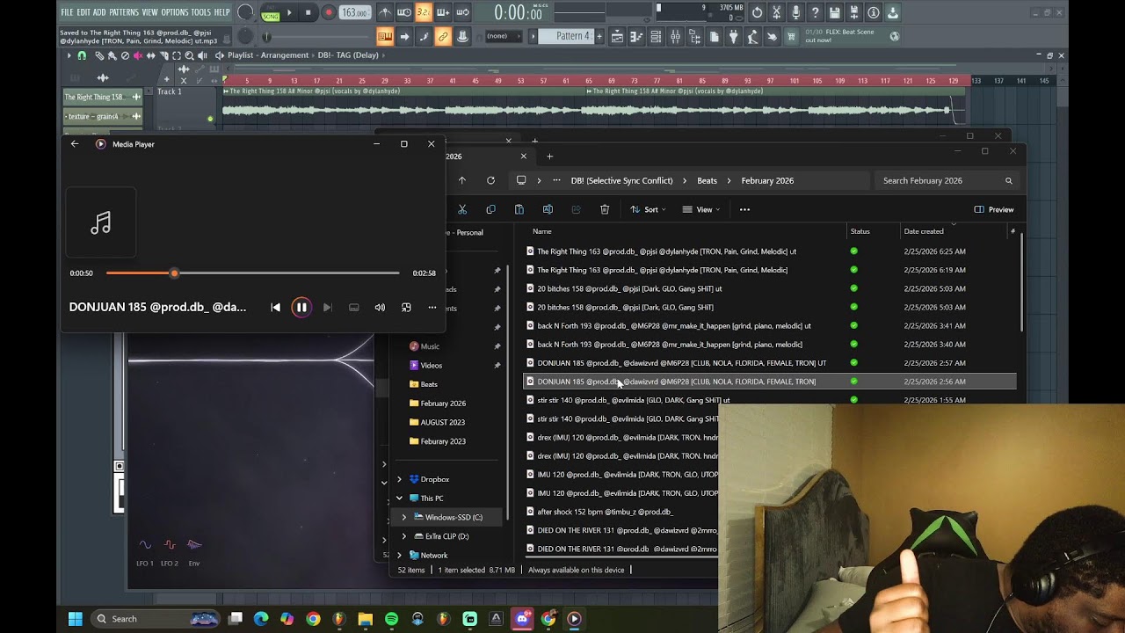This screenshot has height=633, width=1125.
Task: Click the render/export audio icon
Action: (x=853, y=12)
